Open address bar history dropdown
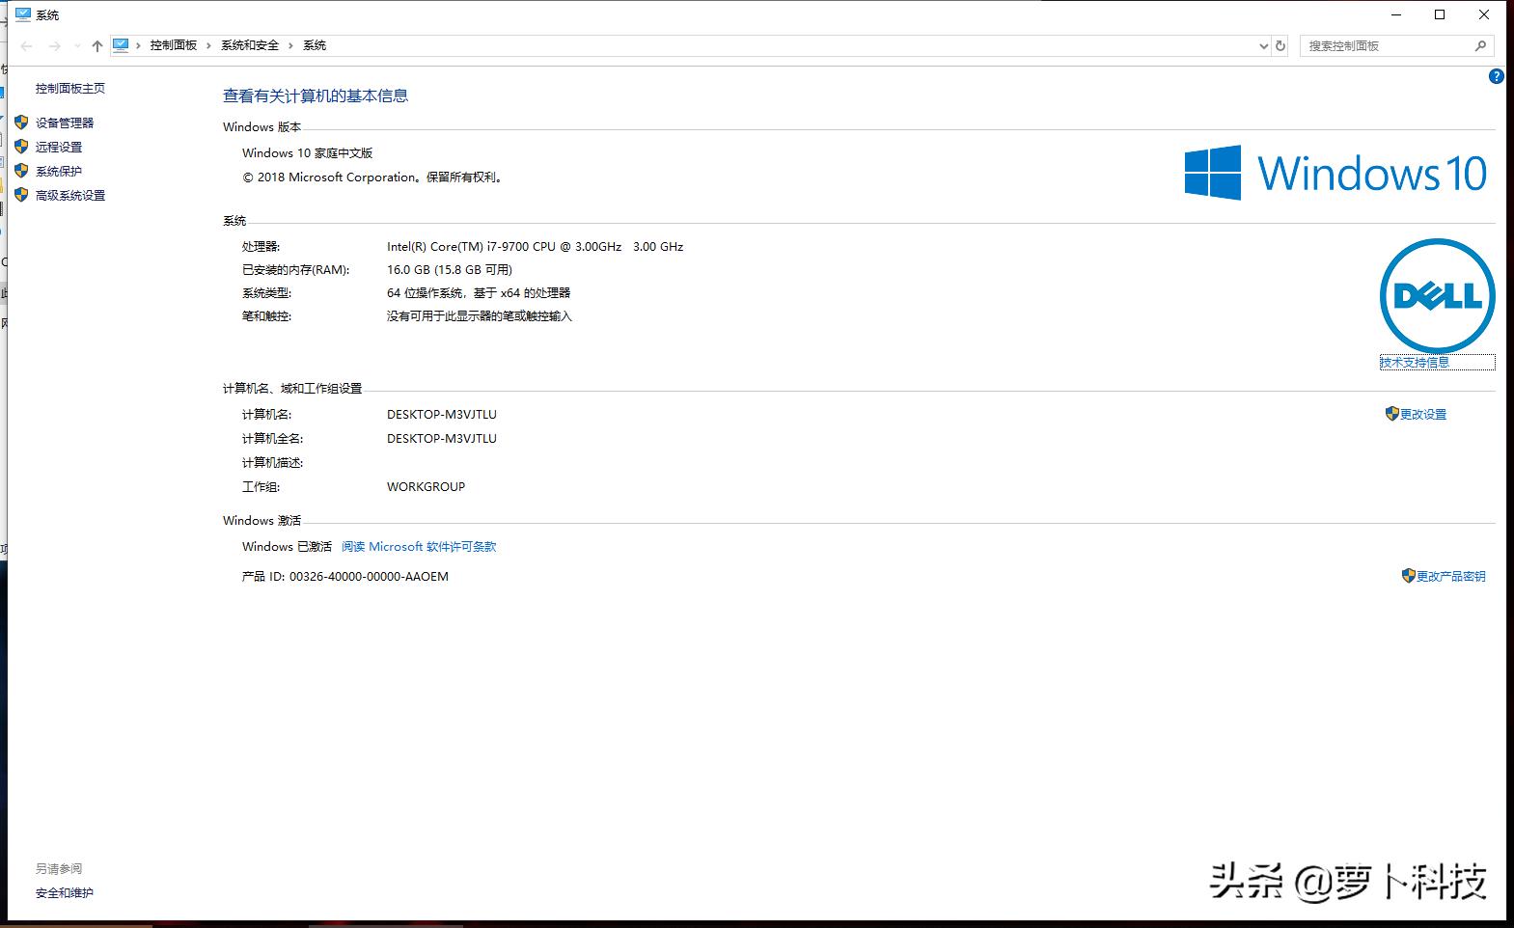The image size is (1514, 928). 1264,45
